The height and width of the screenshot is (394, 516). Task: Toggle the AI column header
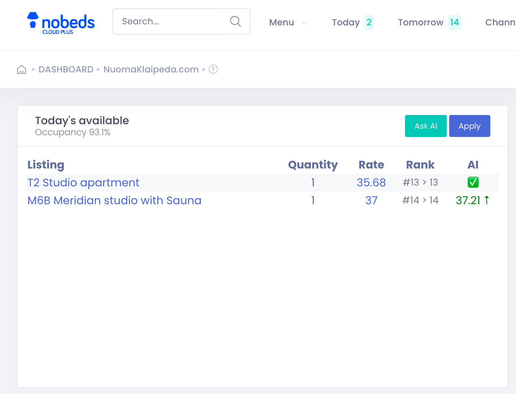(x=473, y=165)
